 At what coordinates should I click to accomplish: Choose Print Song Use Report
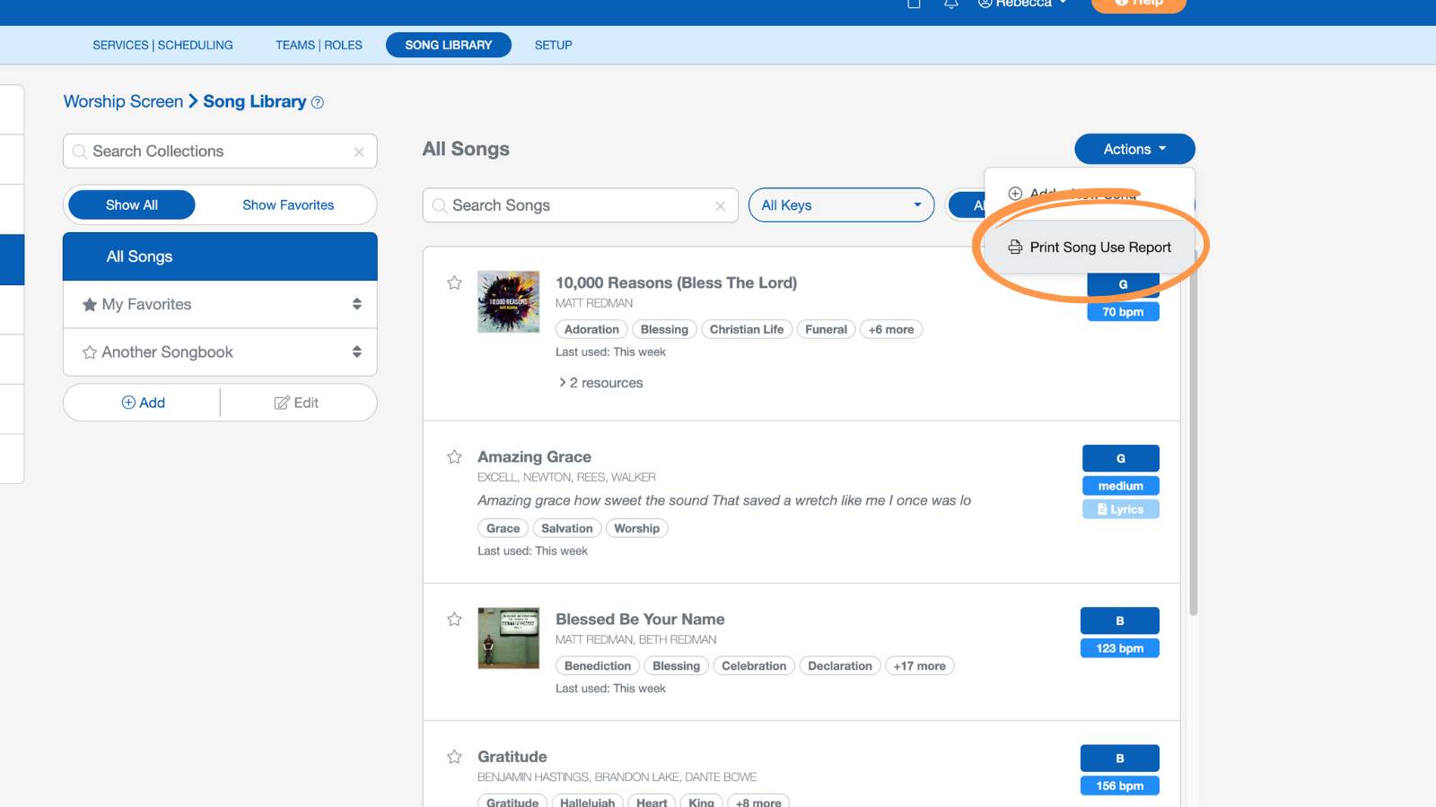click(x=1090, y=247)
